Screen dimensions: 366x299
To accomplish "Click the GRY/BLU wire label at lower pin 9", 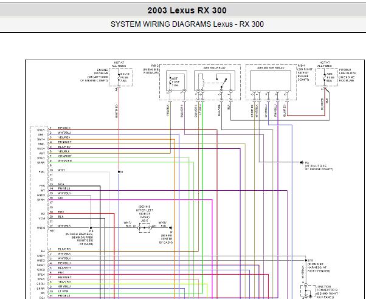I will 64,286.
